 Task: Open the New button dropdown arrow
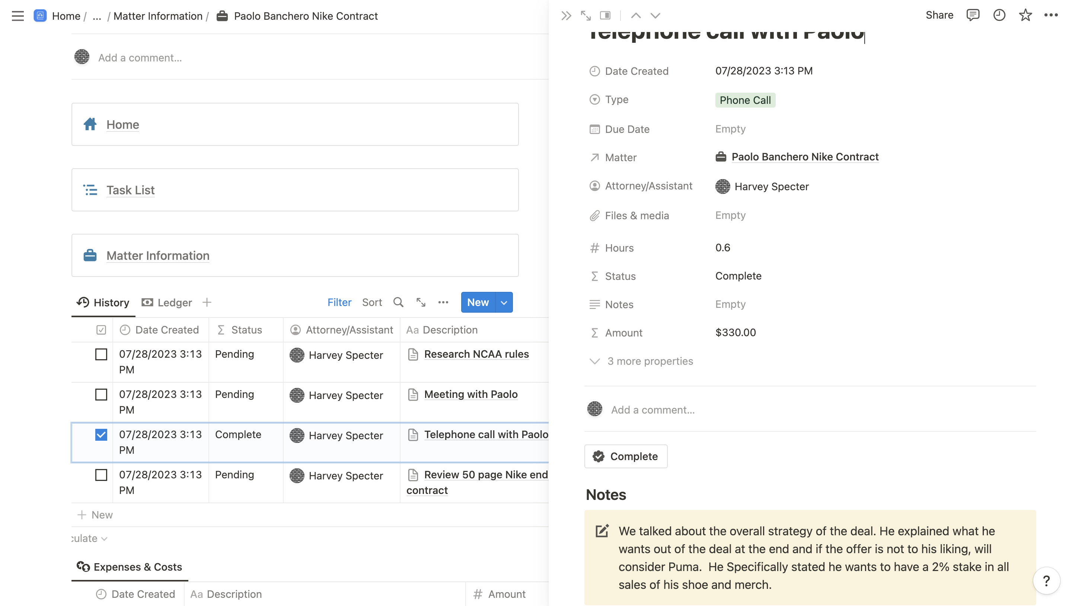[504, 302]
